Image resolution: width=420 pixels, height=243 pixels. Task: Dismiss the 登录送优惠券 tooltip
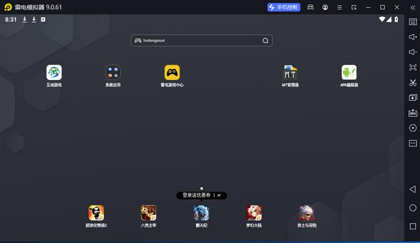pyautogui.click(x=219, y=195)
